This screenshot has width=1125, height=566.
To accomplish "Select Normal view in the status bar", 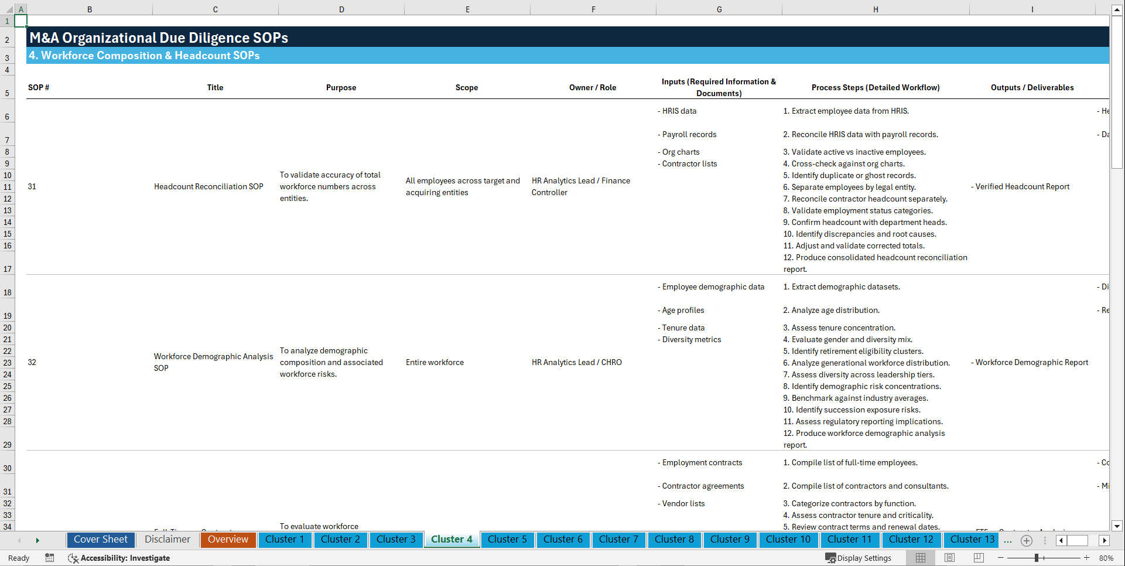I will (x=920, y=558).
